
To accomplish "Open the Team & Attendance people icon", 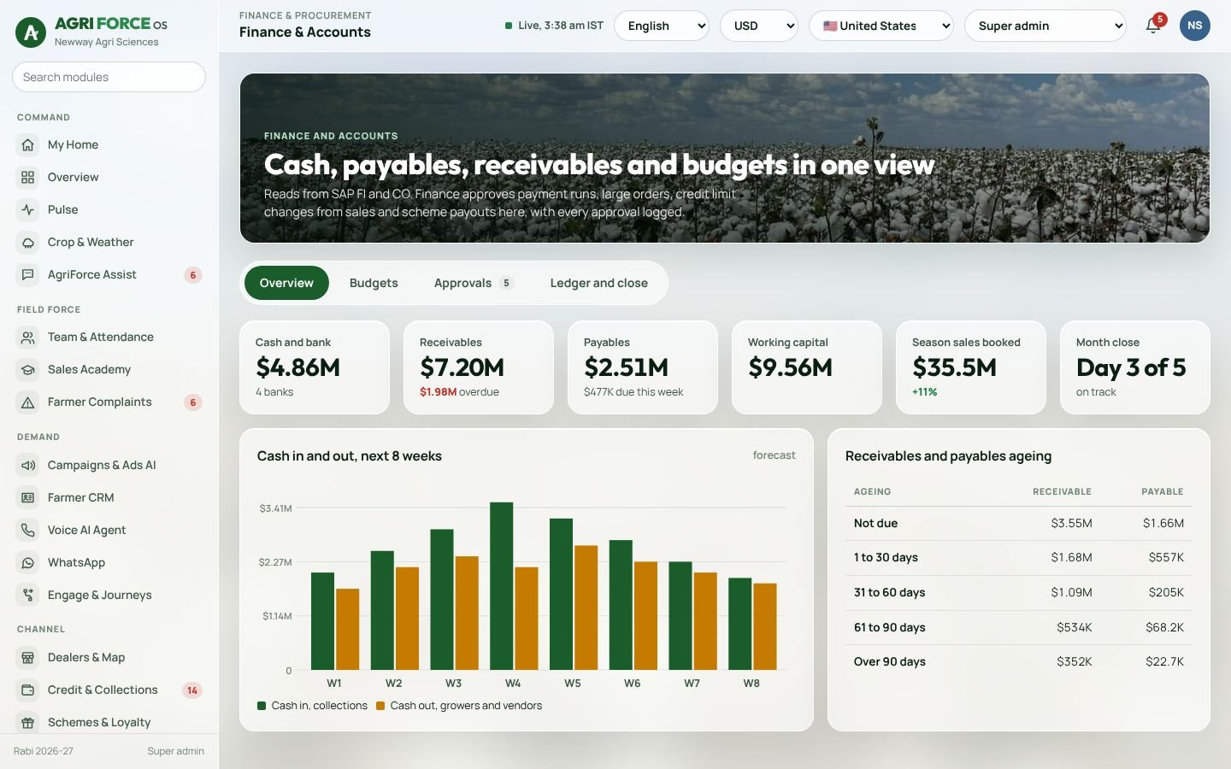I will point(28,338).
